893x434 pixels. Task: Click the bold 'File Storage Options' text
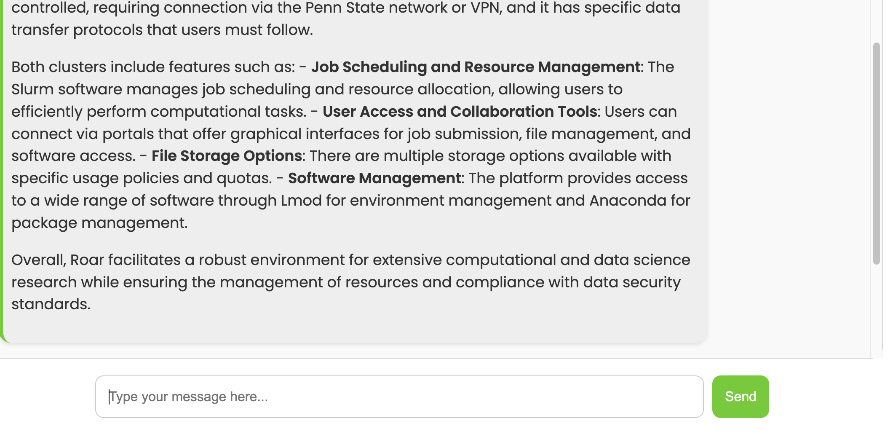point(227,156)
